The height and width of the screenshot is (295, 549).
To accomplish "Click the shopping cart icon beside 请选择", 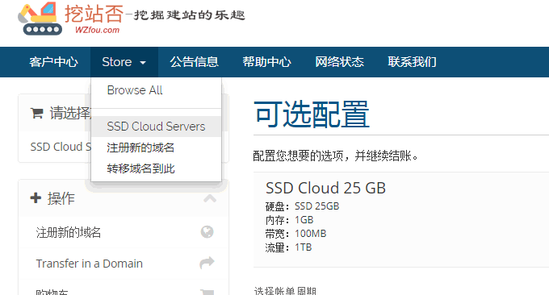I will (37, 114).
